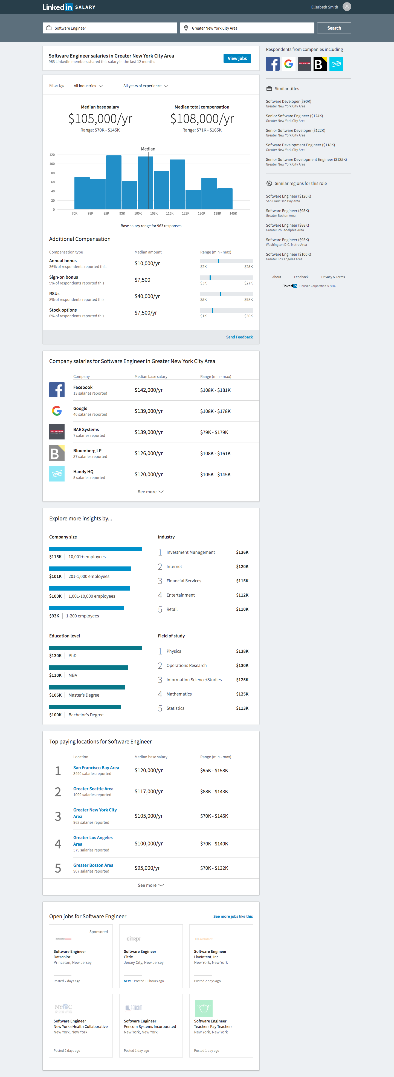
Task: Click the Software Engineer job title field
Action: 110,28
